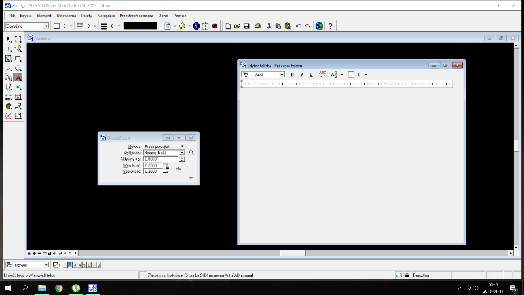Run spell check in text editor
Viewport: 524px width, 295px height.
pyautogui.click(x=322, y=75)
